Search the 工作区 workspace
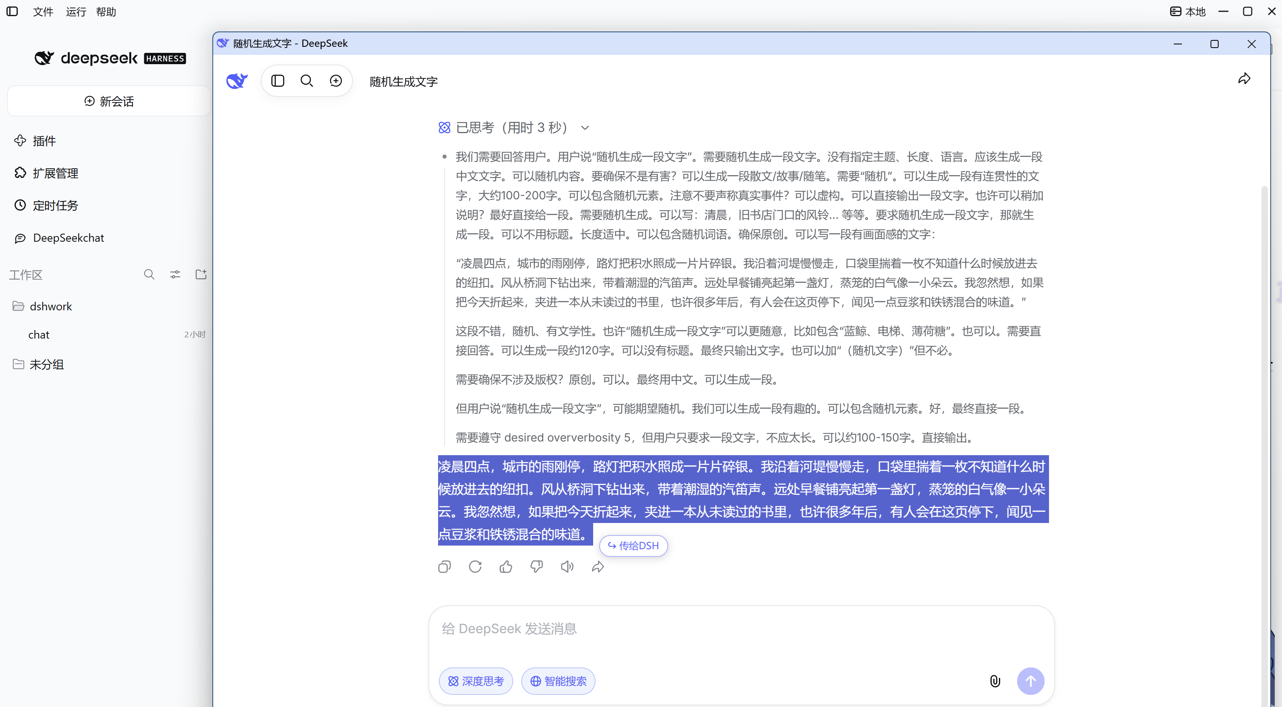 coord(149,275)
